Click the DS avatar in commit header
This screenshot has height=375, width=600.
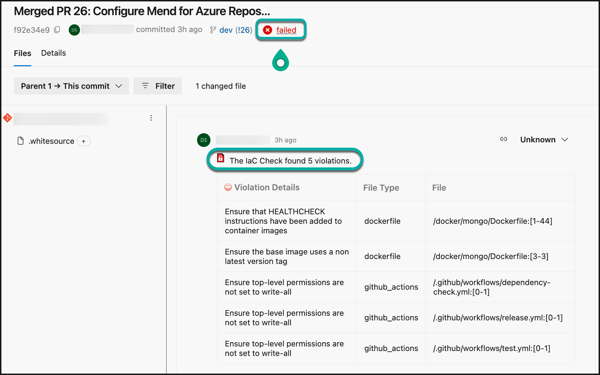point(74,30)
